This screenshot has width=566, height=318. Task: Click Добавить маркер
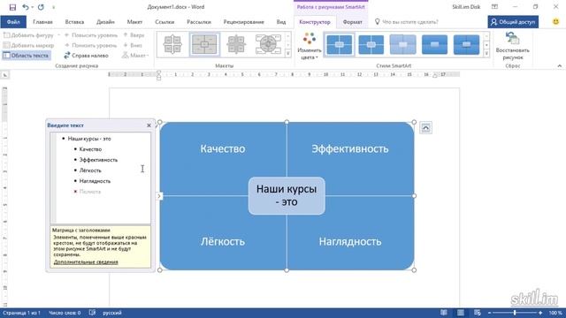point(28,45)
